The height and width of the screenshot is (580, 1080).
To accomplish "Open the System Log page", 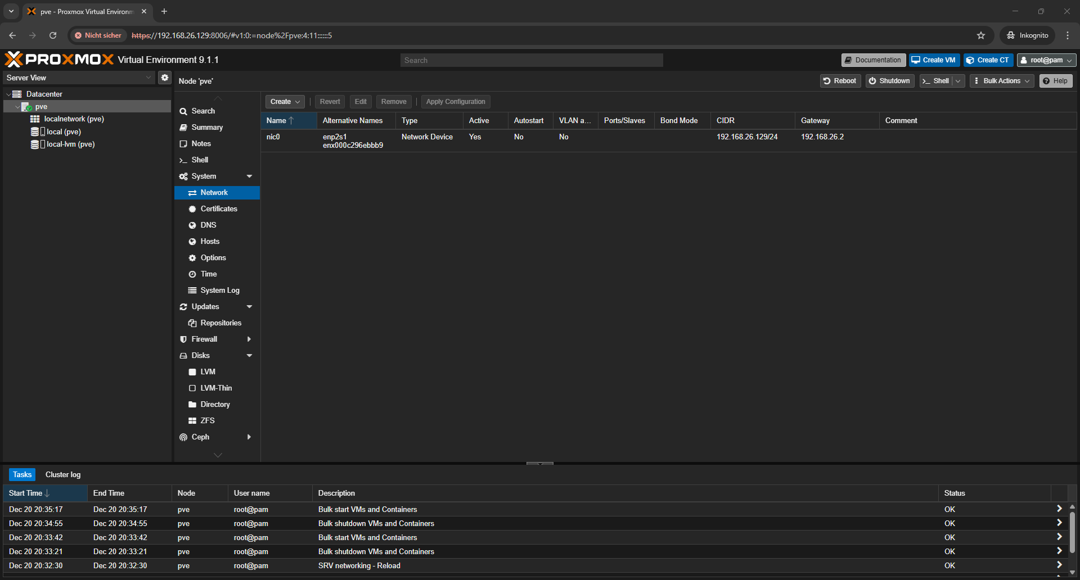I will [x=219, y=291].
